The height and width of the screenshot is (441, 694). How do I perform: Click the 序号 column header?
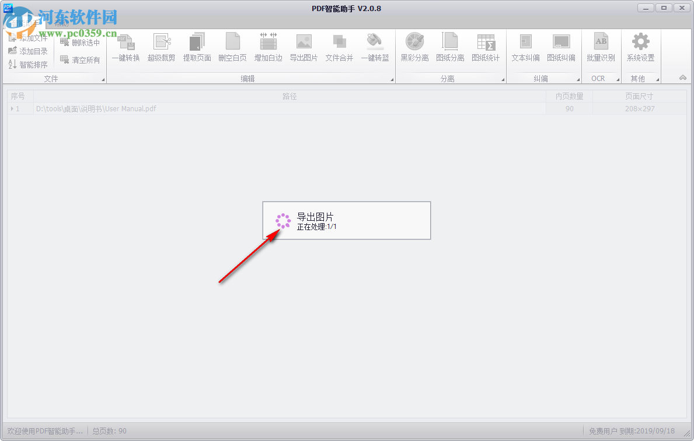click(x=20, y=96)
